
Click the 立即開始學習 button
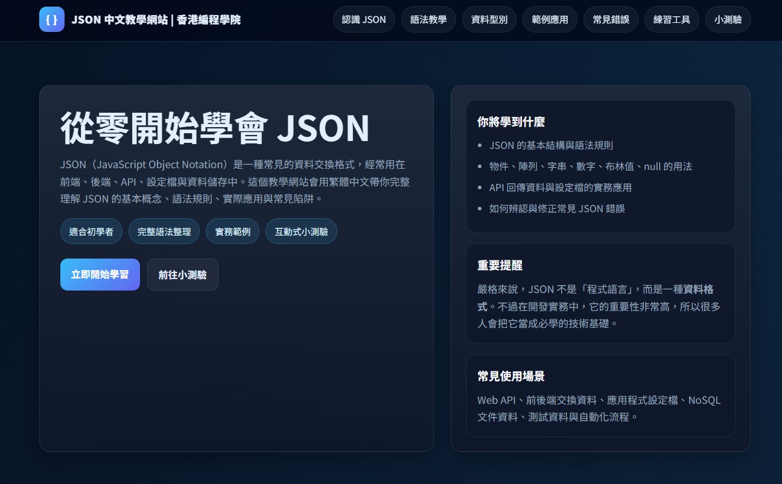tap(100, 274)
